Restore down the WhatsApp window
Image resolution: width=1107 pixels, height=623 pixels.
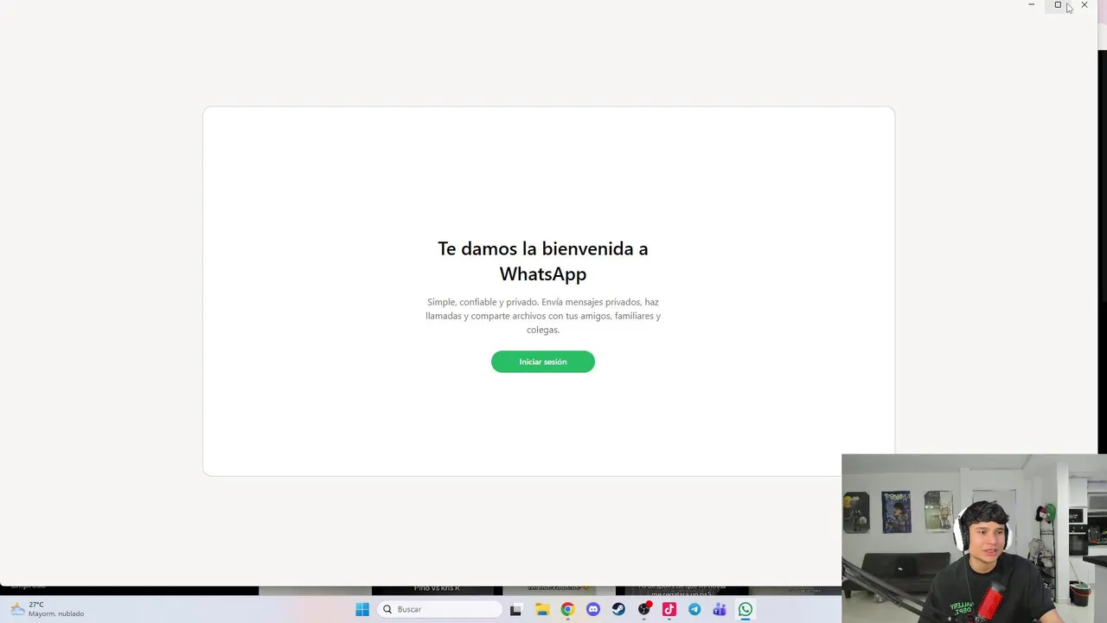tap(1058, 5)
